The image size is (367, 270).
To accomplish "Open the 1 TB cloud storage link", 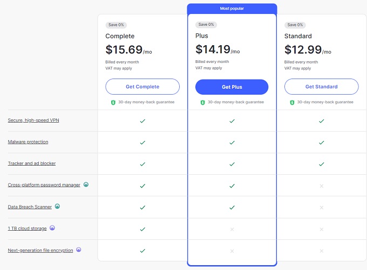I will pos(27,228).
